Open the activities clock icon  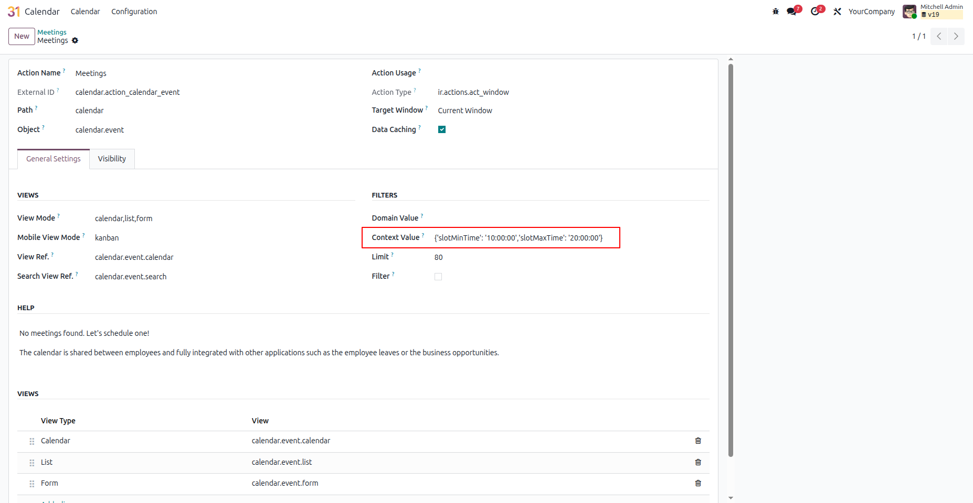pos(815,12)
